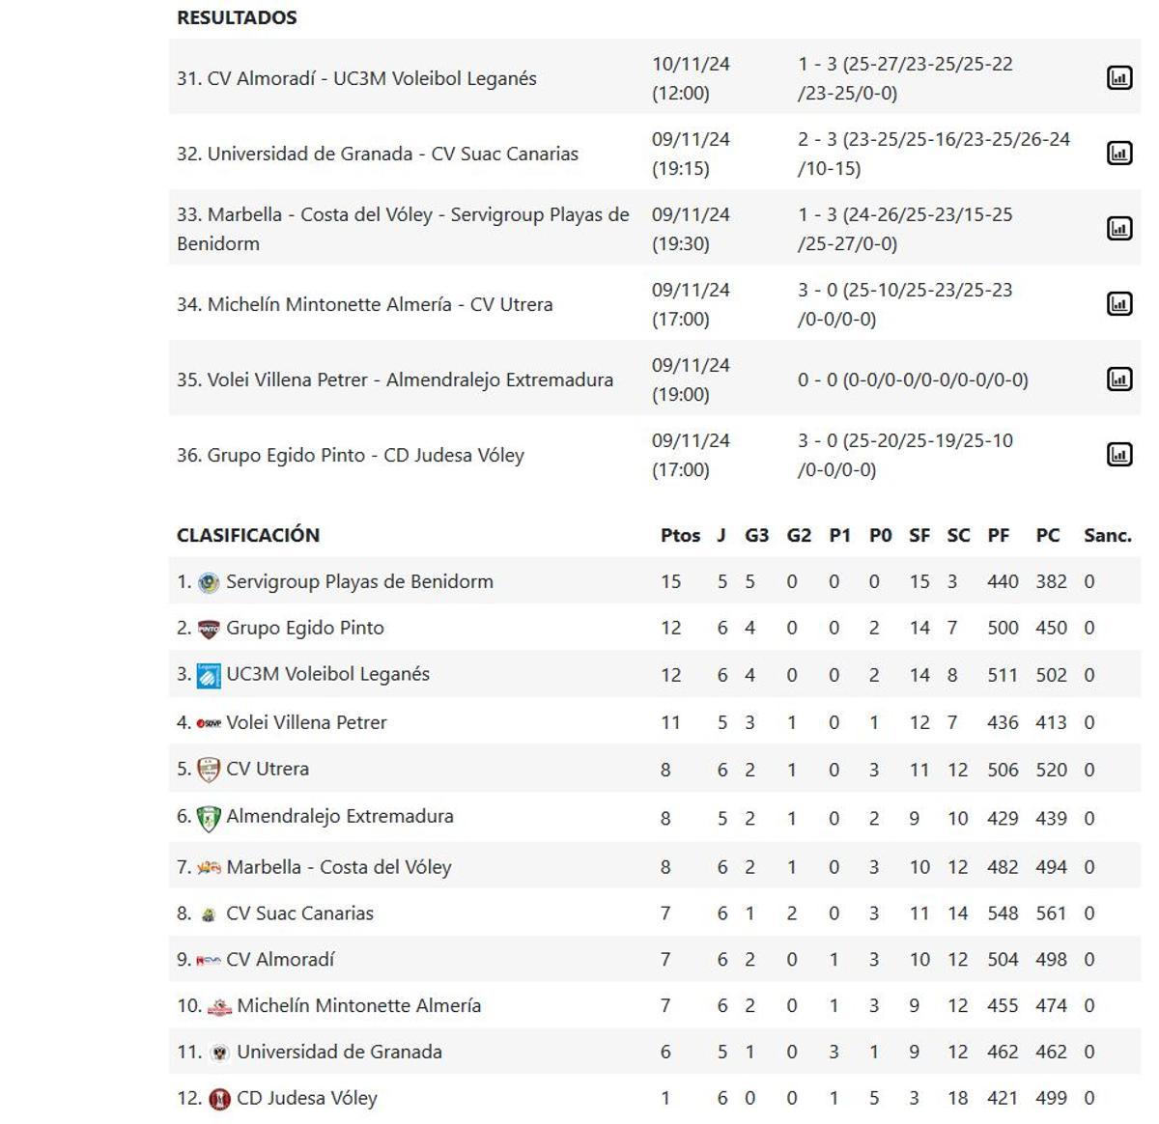The width and height of the screenshot is (1159, 1124).
Task: Open stats for CV Almoradí vs UC3M Leganés
Action: pos(1118,77)
